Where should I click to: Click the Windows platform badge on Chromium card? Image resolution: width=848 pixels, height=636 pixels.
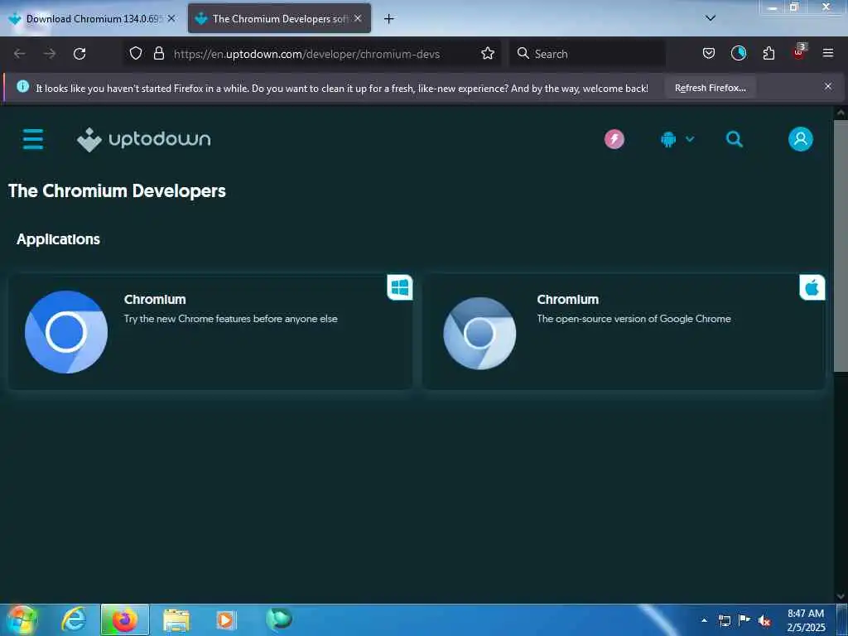(400, 287)
